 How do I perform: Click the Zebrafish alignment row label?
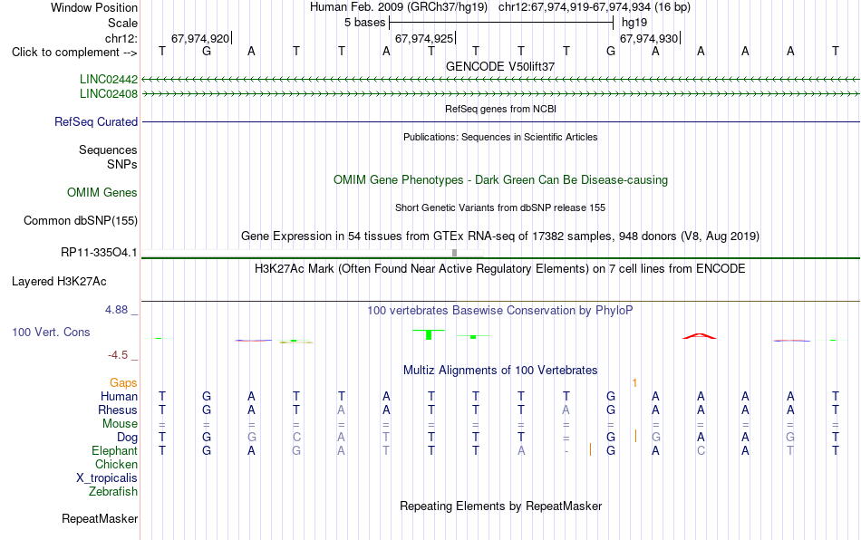pyautogui.click(x=113, y=492)
